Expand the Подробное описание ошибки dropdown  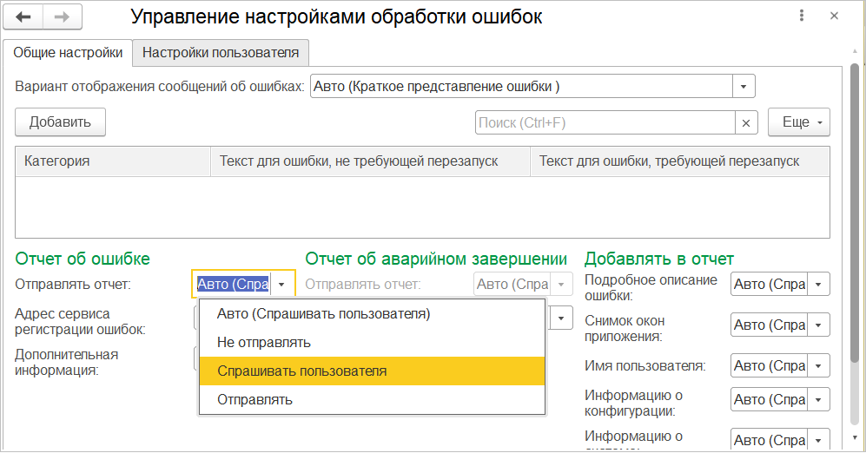pyautogui.click(x=819, y=284)
